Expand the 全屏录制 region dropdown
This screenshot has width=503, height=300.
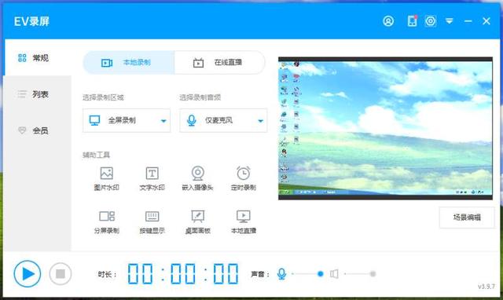(127, 120)
